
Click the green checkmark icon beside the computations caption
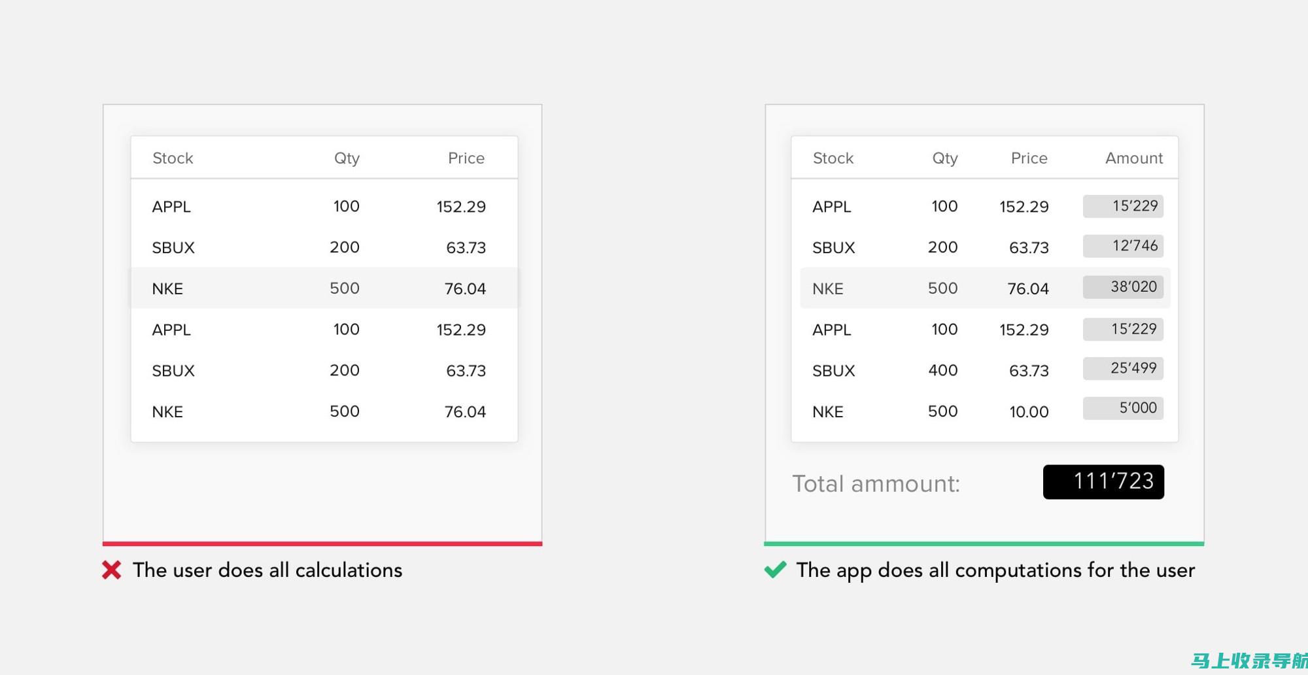[776, 570]
